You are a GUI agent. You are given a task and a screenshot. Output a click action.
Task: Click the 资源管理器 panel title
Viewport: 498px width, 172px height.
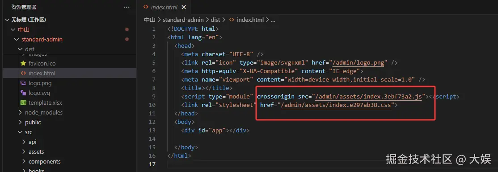tap(24, 7)
